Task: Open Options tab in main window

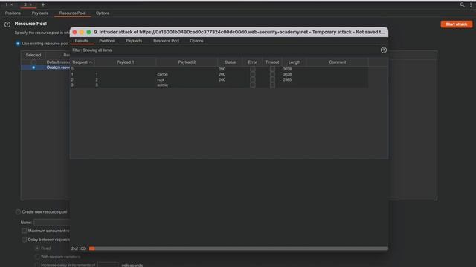Action: point(103,13)
